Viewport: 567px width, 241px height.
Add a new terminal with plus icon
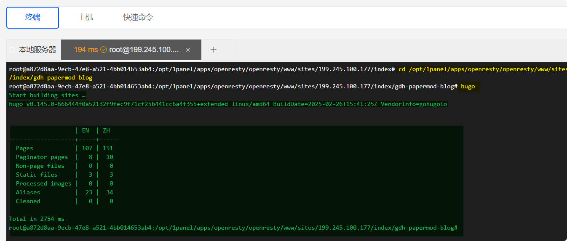pyautogui.click(x=214, y=50)
